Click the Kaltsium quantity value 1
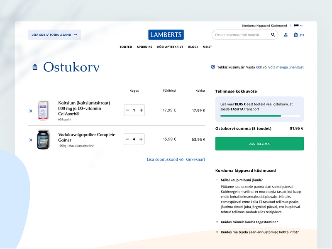Viewport: 332px width, 249px height. [x=134, y=110]
